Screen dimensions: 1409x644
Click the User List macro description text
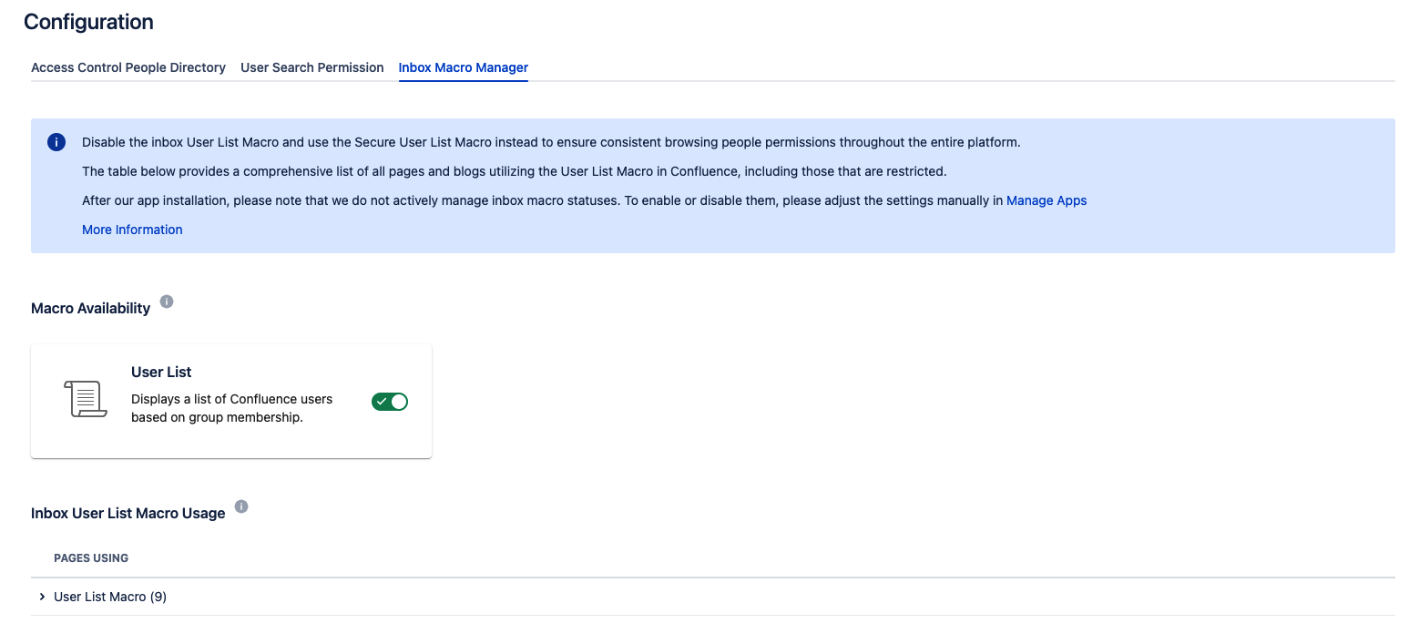[x=231, y=408]
